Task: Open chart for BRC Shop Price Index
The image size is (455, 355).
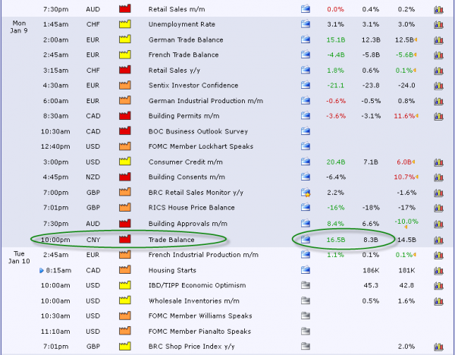Action: pos(438,347)
